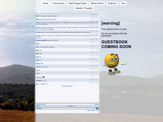
Task: Open the Home page
Action: 45,3
